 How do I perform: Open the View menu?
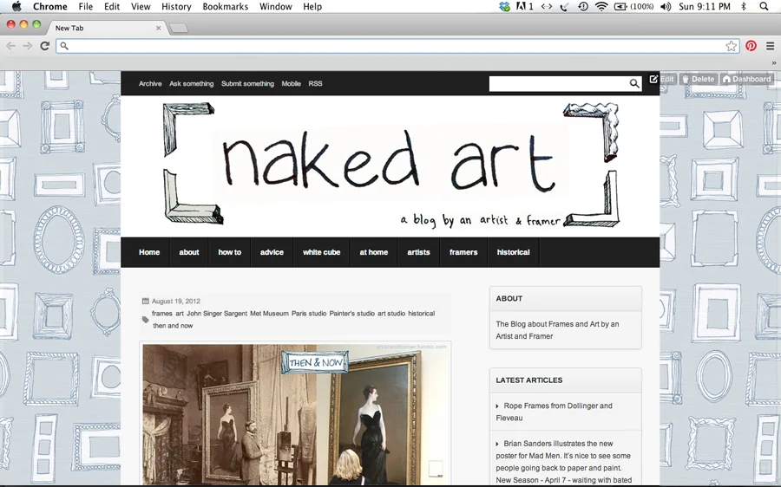(x=141, y=6)
